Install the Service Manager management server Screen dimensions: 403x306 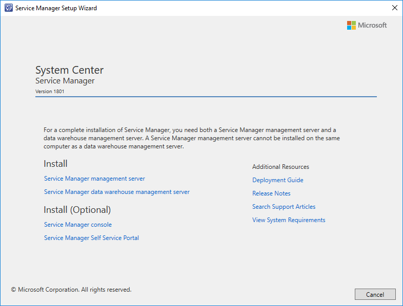pos(94,179)
